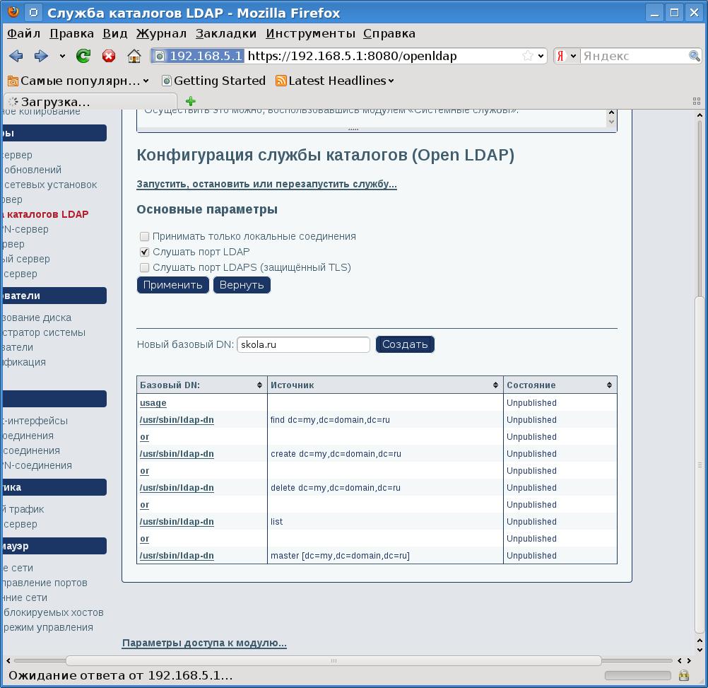Click the green plus new tab icon
The height and width of the screenshot is (688, 708).
[190, 101]
